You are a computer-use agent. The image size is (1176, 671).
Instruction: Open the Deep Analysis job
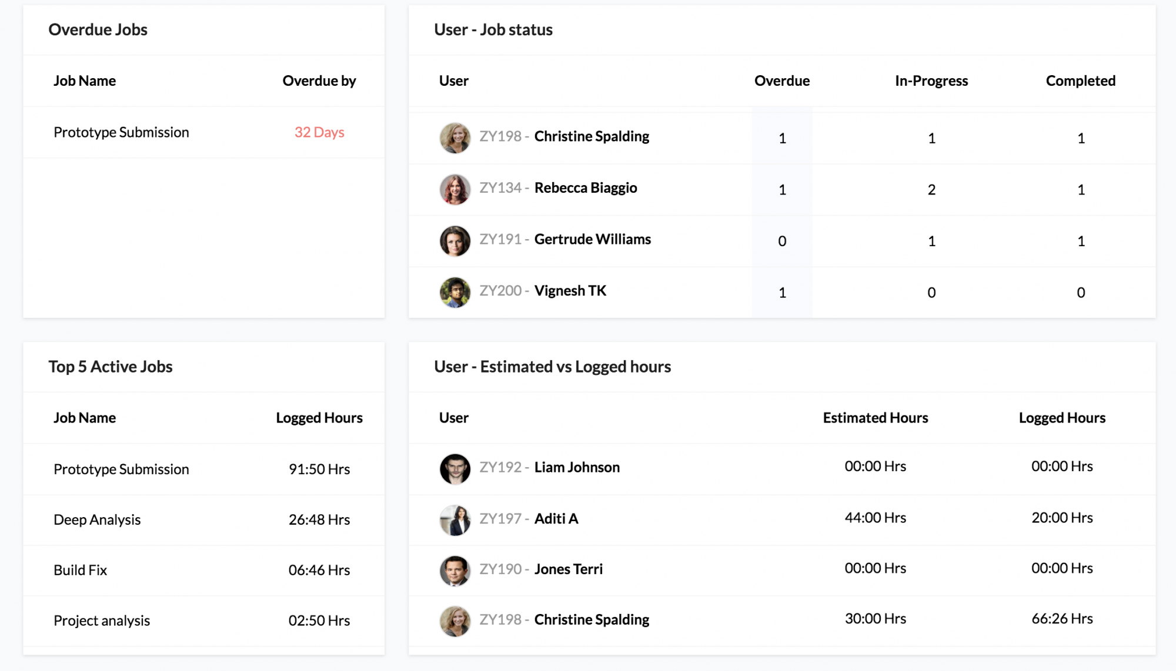point(97,519)
